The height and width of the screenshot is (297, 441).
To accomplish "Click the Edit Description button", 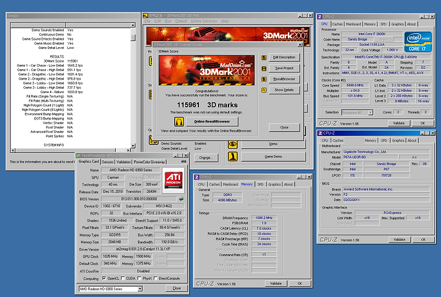I will [284, 58].
